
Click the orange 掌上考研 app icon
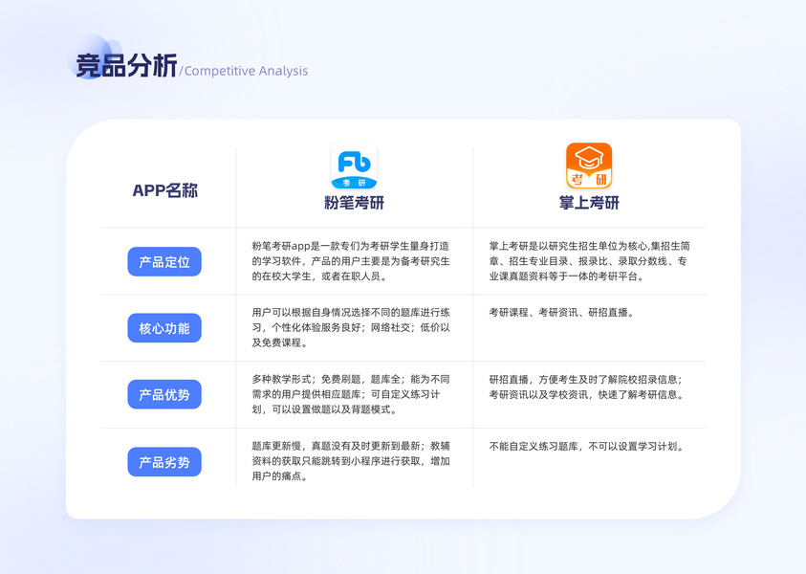pyautogui.click(x=589, y=166)
